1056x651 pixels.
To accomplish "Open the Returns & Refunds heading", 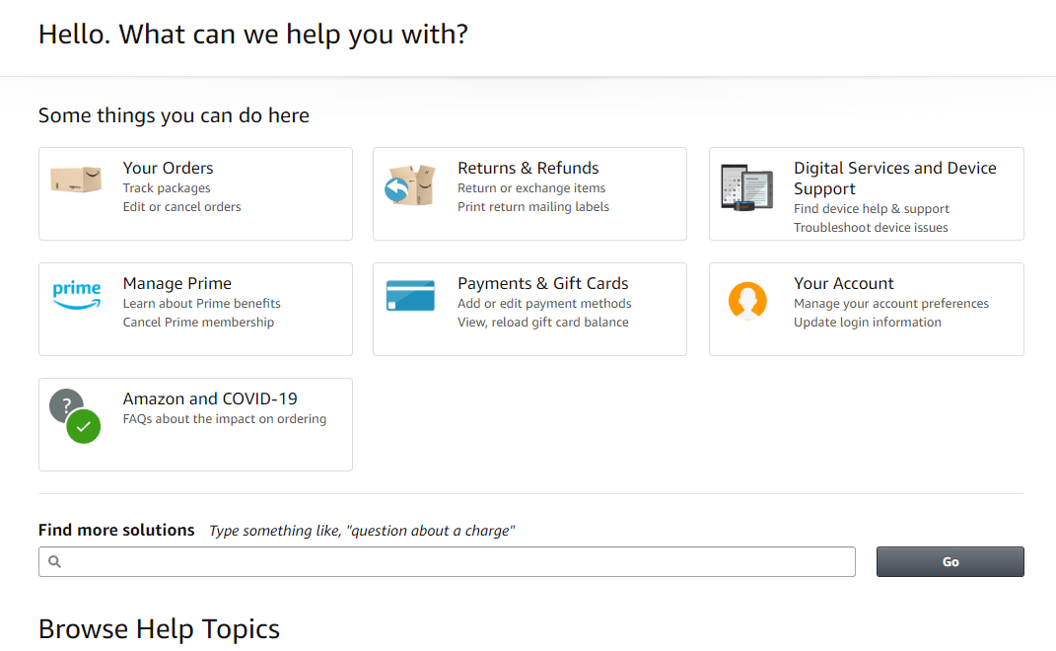I will coord(528,168).
